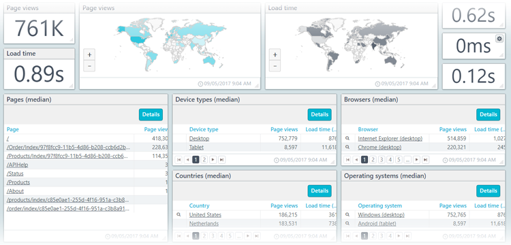Sort by the Browser column header
Image resolution: width=511 pixels, height=245 pixels.
(x=368, y=129)
